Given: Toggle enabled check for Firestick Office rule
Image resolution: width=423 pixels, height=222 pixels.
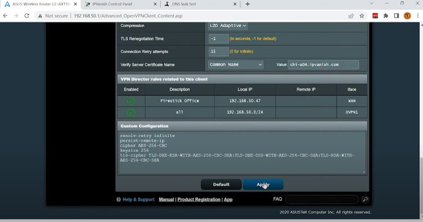Looking at the screenshot, I should 131,101.
